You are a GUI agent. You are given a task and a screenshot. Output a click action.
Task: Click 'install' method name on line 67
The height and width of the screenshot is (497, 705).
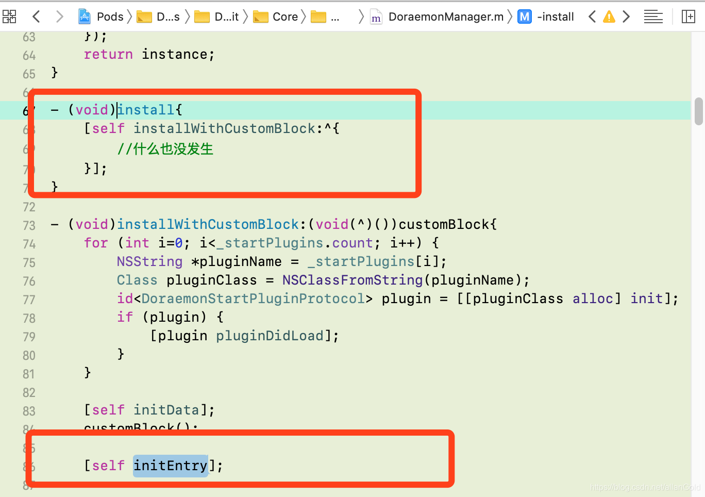coord(146,110)
